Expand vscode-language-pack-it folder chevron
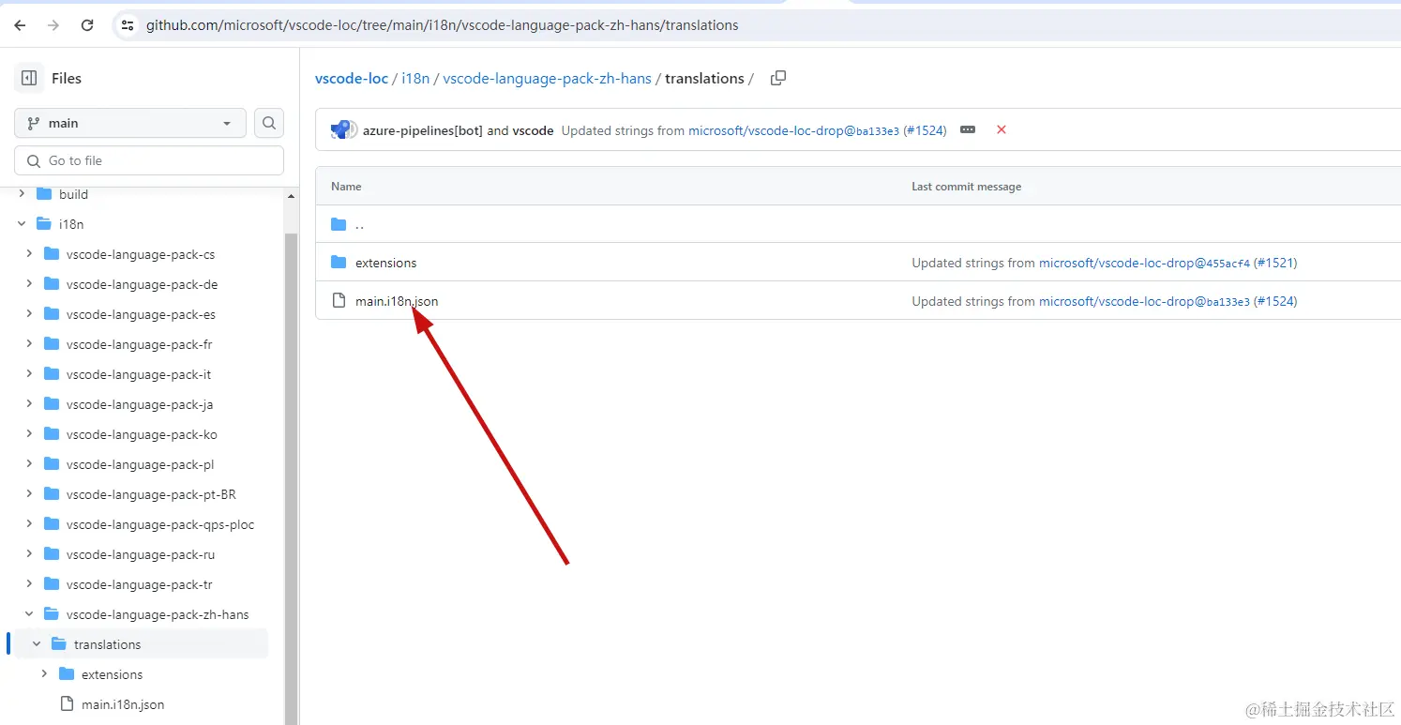 29,374
